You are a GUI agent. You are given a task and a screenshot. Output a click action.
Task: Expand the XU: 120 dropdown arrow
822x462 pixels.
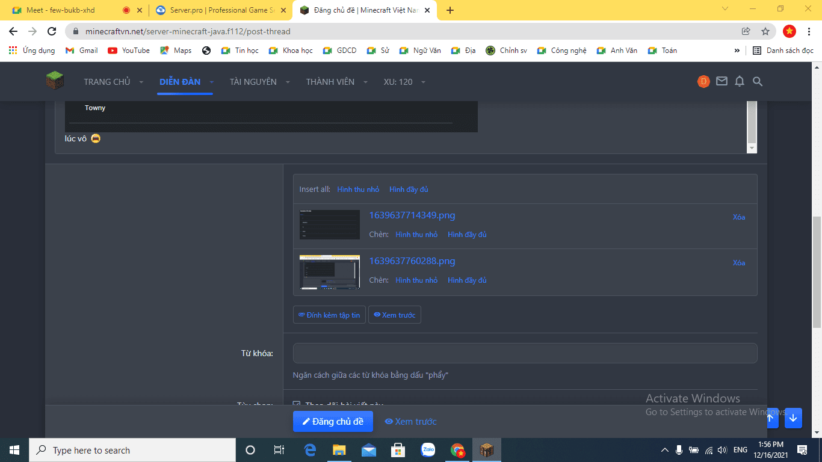click(423, 82)
